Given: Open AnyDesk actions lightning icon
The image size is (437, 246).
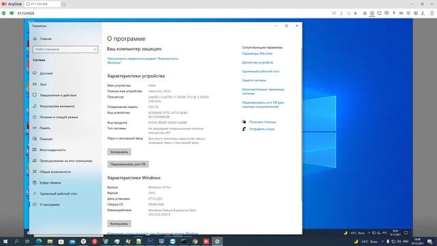Looking at the screenshot, I should (x=394, y=13).
